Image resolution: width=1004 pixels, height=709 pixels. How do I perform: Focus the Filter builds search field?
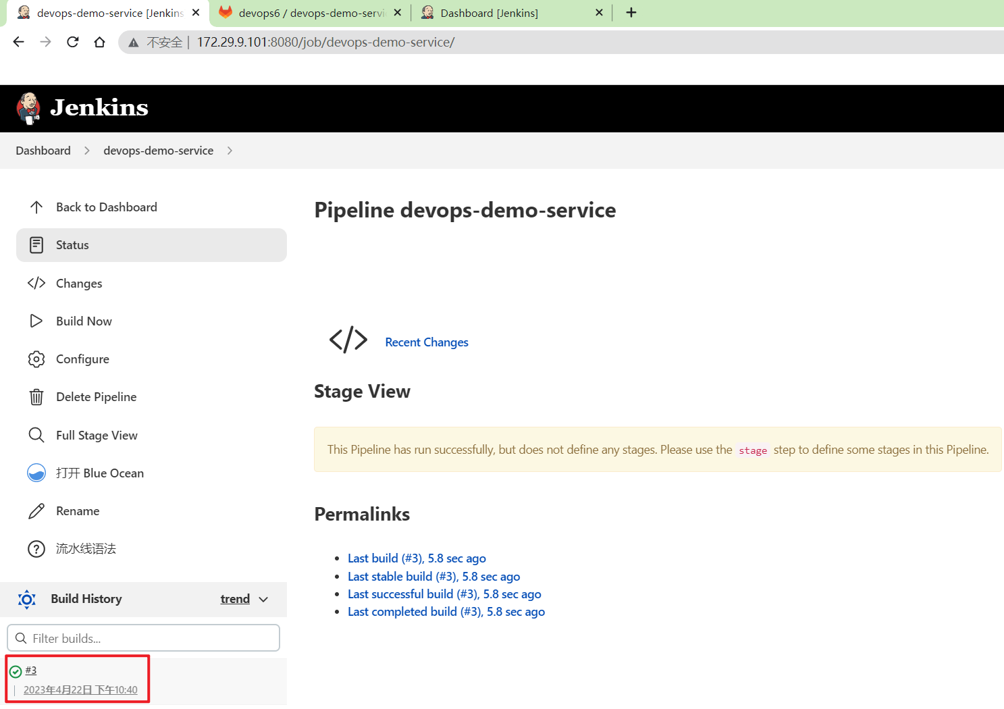pyautogui.click(x=143, y=638)
